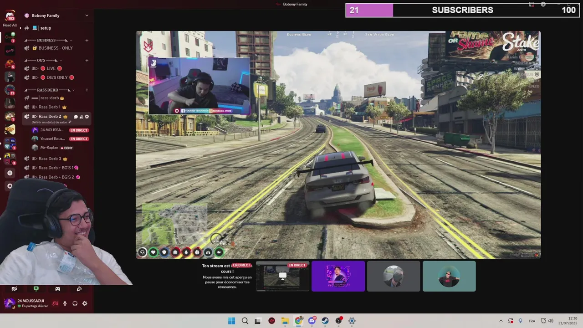Join Rass Derb + BG'S 1 voice channel
The width and height of the screenshot is (583, 328).
click(x=57, y=168)
